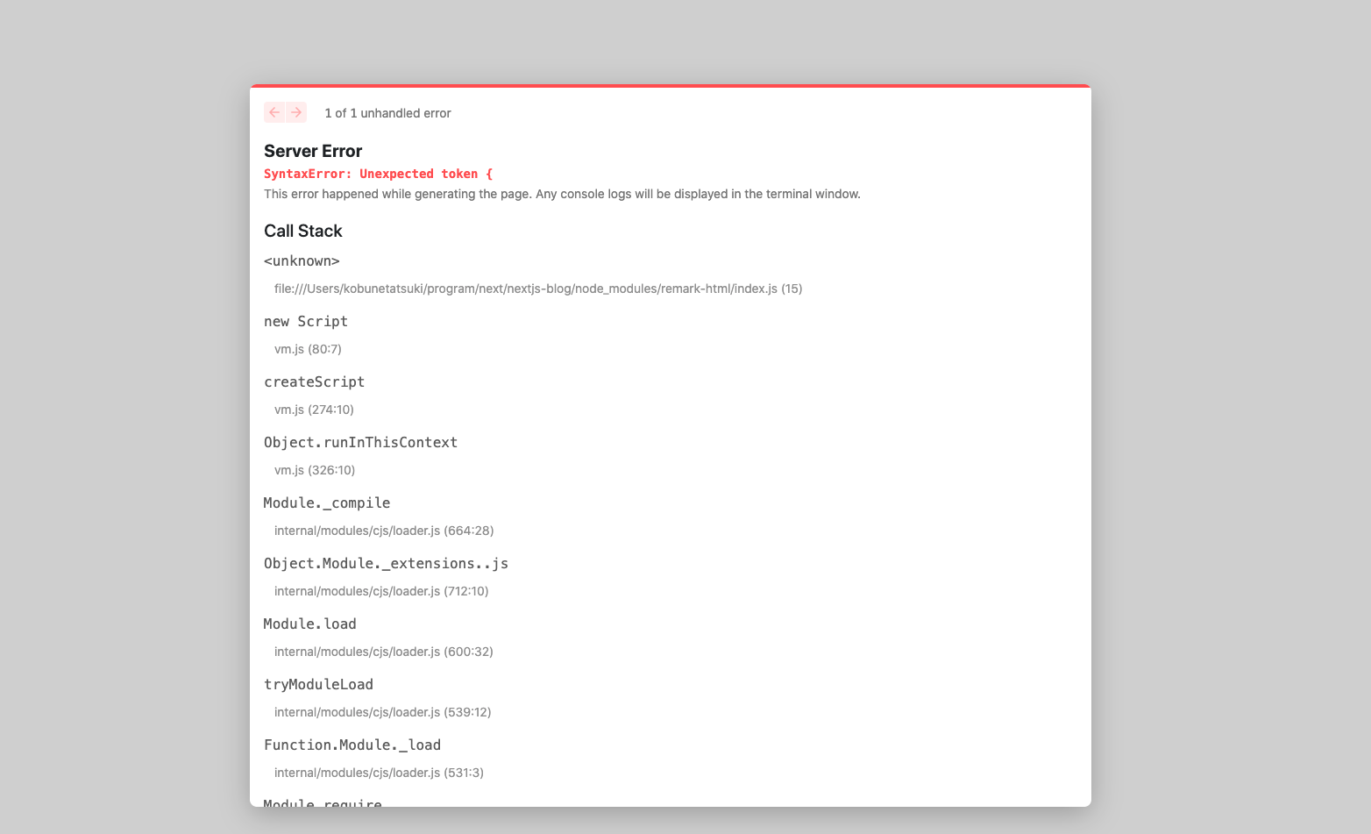Open the remark-html/index.js (15) file path
Viewport: 1371px width, 834px height.
[x=538, y=289]
